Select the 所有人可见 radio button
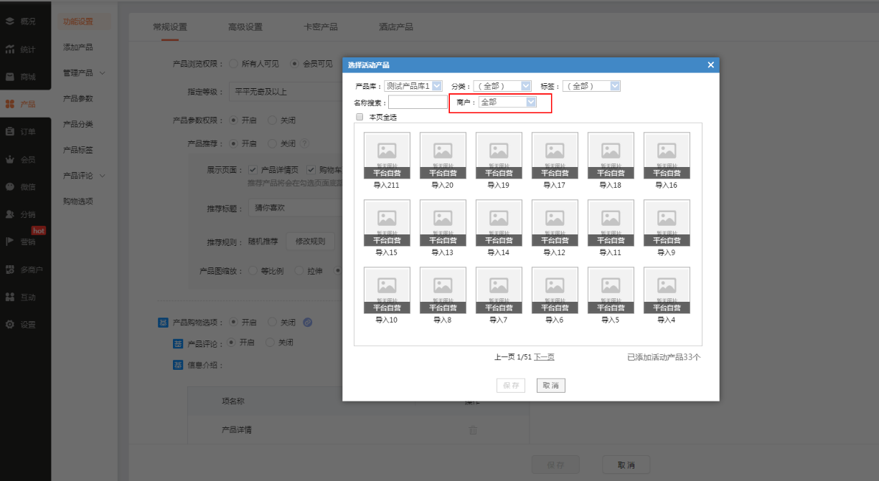Screen dimensions: 879x481 tap(234, 64)
